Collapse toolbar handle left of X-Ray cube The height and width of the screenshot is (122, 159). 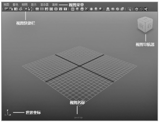133,9
